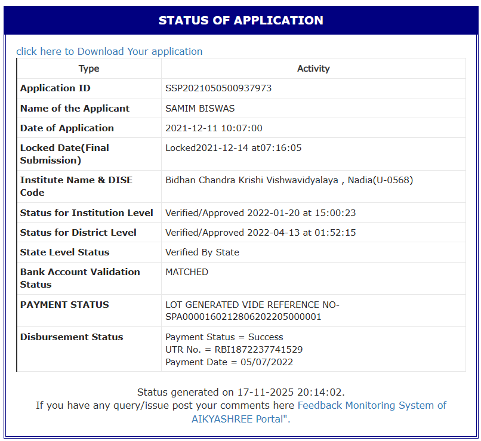This screenshot has width=481, height=441.
Task: Click the Activity column header
Action: pyautogui.click(x=313, y=69)
